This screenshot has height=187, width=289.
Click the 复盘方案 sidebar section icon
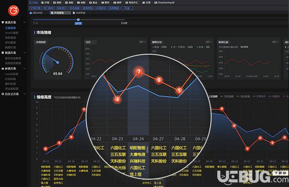point(2,52)
